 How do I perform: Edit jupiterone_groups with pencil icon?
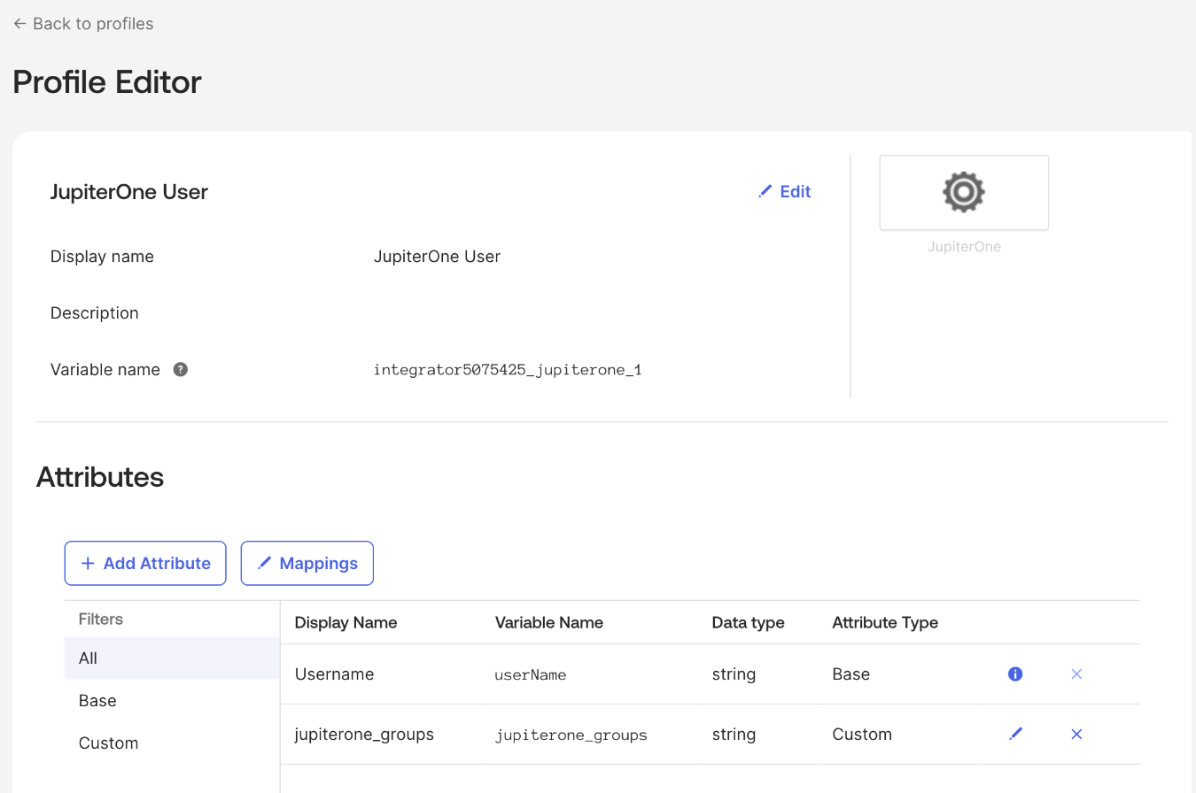pos(1015,734)
